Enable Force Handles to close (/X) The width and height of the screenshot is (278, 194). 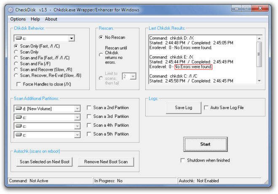coord(19,84)
